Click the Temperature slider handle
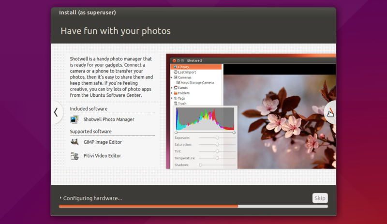This screenshot has height=224, width=387. 217,158
